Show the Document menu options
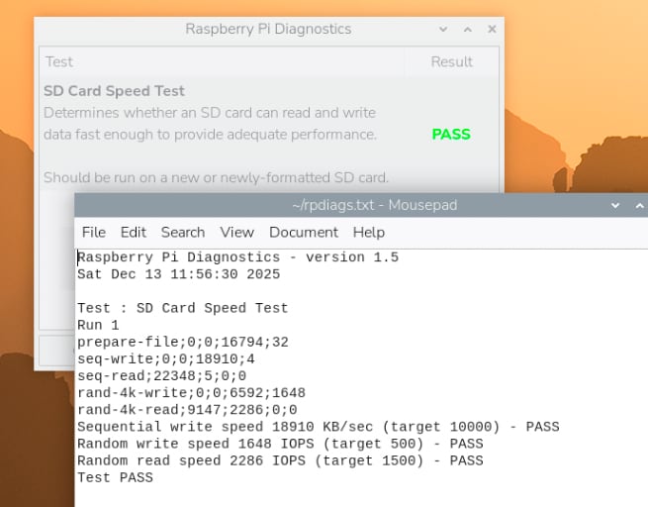 pos(303,232)
